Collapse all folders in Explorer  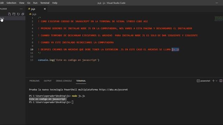[x=23, y=14]
